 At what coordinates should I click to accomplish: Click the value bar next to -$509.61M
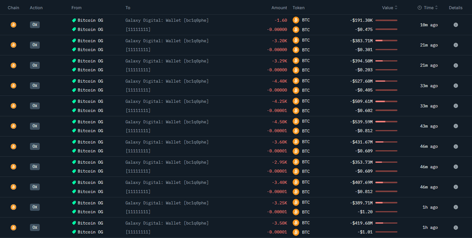[x=386, y=101]
